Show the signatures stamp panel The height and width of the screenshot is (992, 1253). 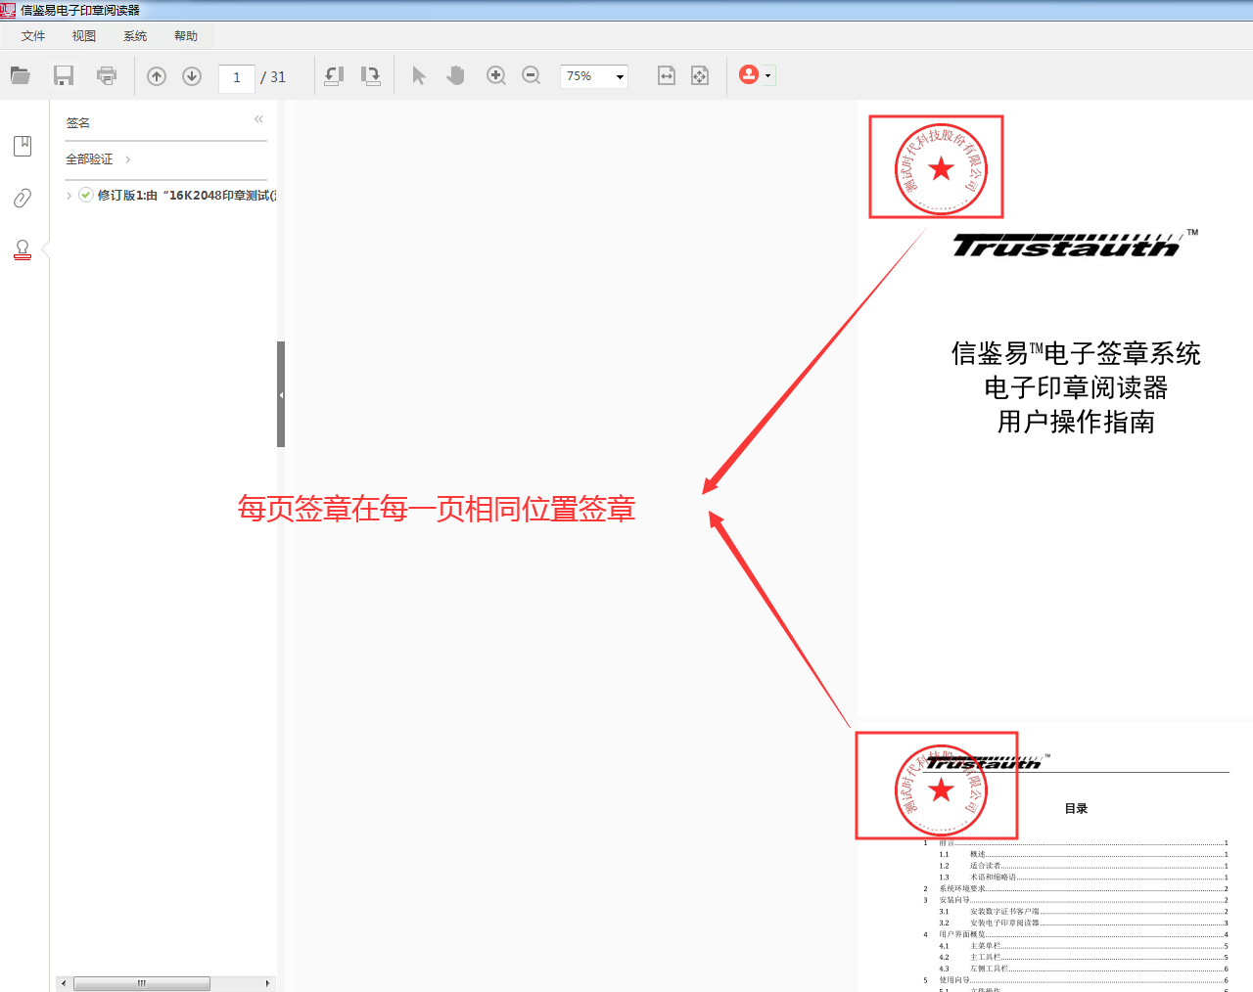pos(23,250)
